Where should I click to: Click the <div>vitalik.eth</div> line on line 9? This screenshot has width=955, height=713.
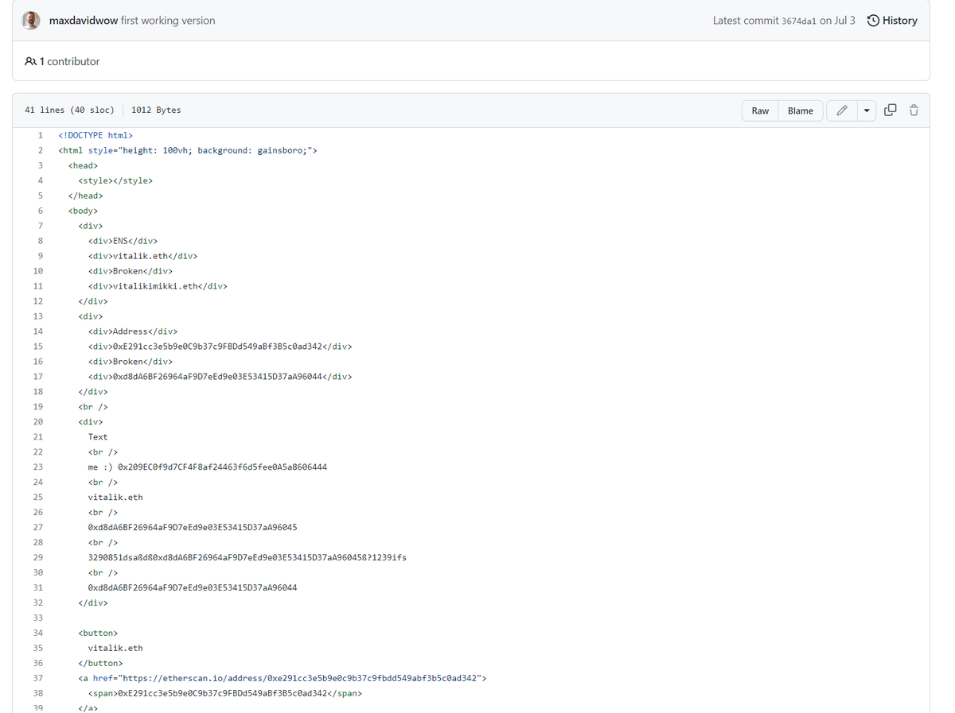(x=142, y=256)
